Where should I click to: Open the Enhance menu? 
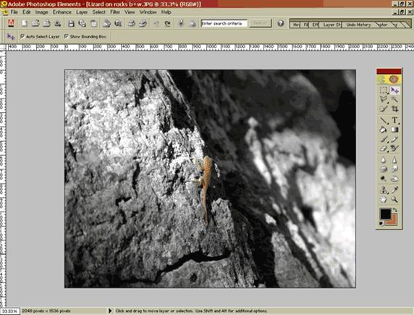tap(62, 12)
